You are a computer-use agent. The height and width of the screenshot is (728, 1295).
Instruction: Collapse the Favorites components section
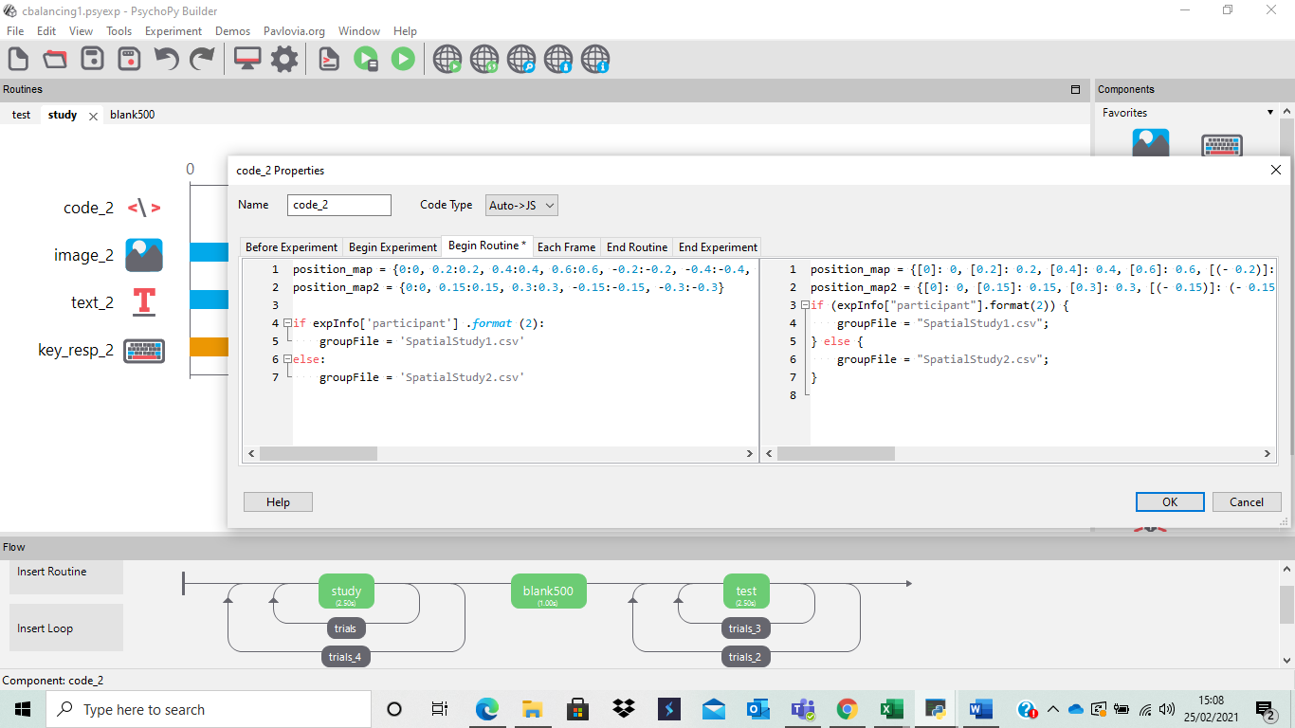[1269, 113]
